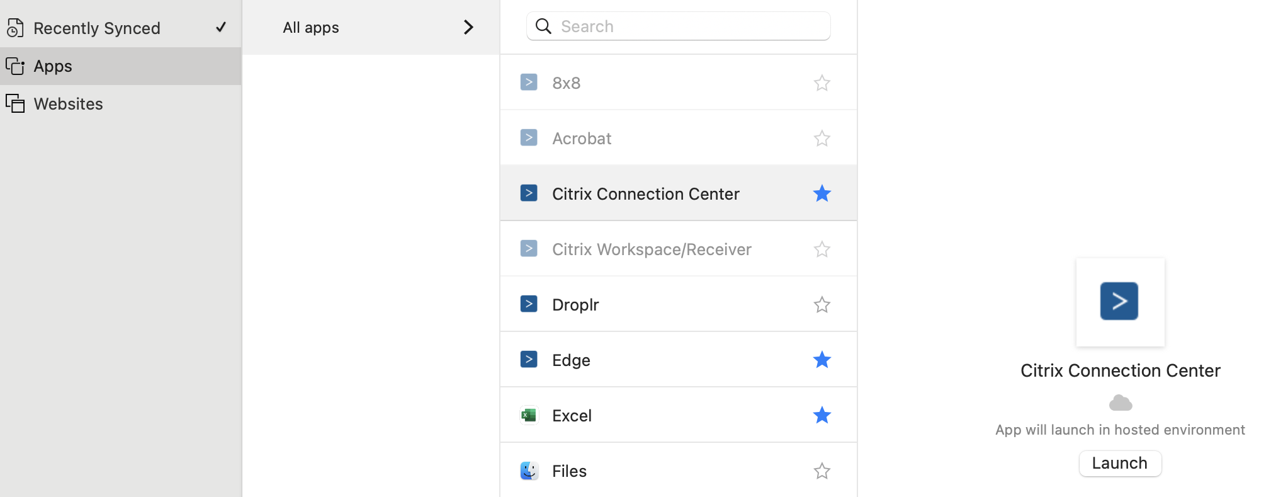The height and width of the screenshot is (497, 1271).
Task: Click the Citrix Connection Center row icon
Action: coord(529,193)
